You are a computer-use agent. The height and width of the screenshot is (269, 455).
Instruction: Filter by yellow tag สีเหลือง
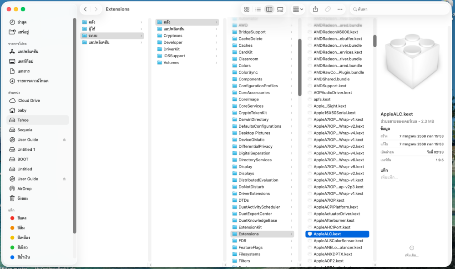38,237
